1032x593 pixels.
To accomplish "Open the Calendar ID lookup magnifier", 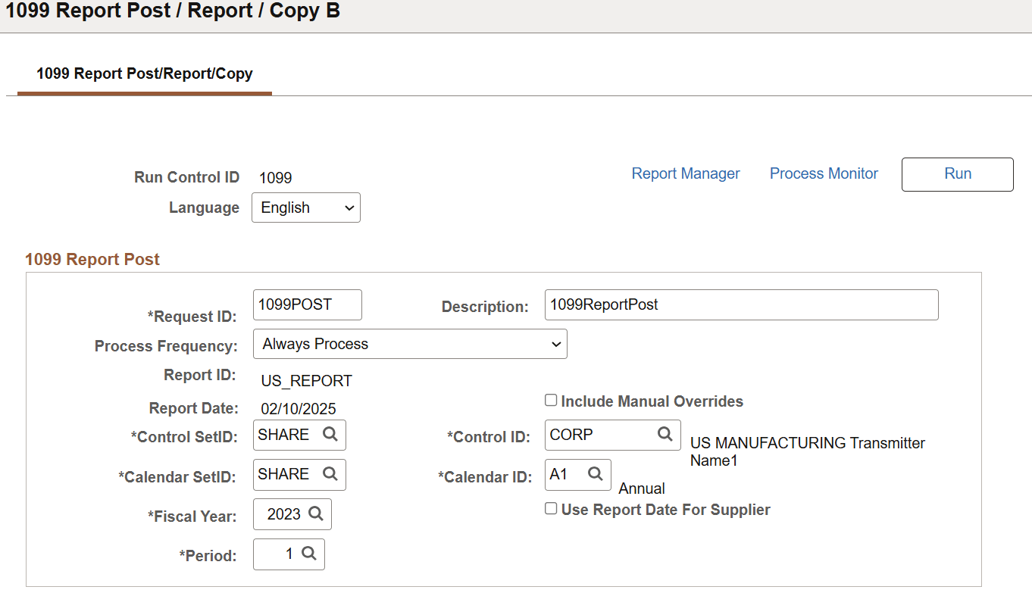I will 596,474.
